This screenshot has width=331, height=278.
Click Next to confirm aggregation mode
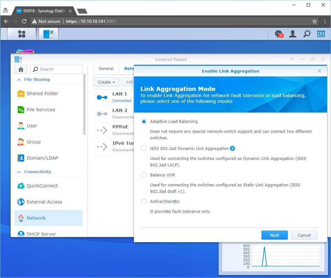tap(274, 235)
